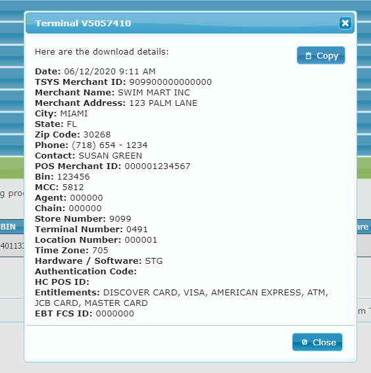Click the TSYS Merchant ID number 909900000000000
This screenshot has height=373, width=371.
pyautogui.click(x=170, y=82)
